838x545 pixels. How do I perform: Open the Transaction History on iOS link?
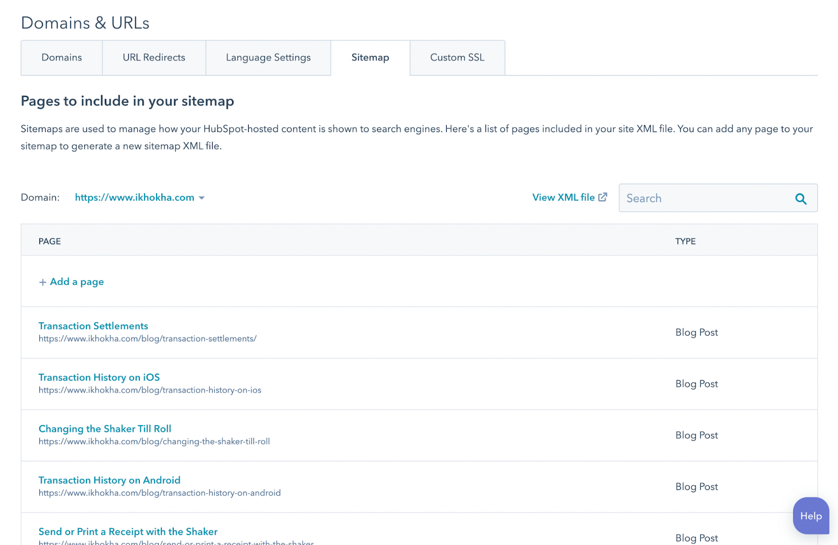[x=99, y=377]
